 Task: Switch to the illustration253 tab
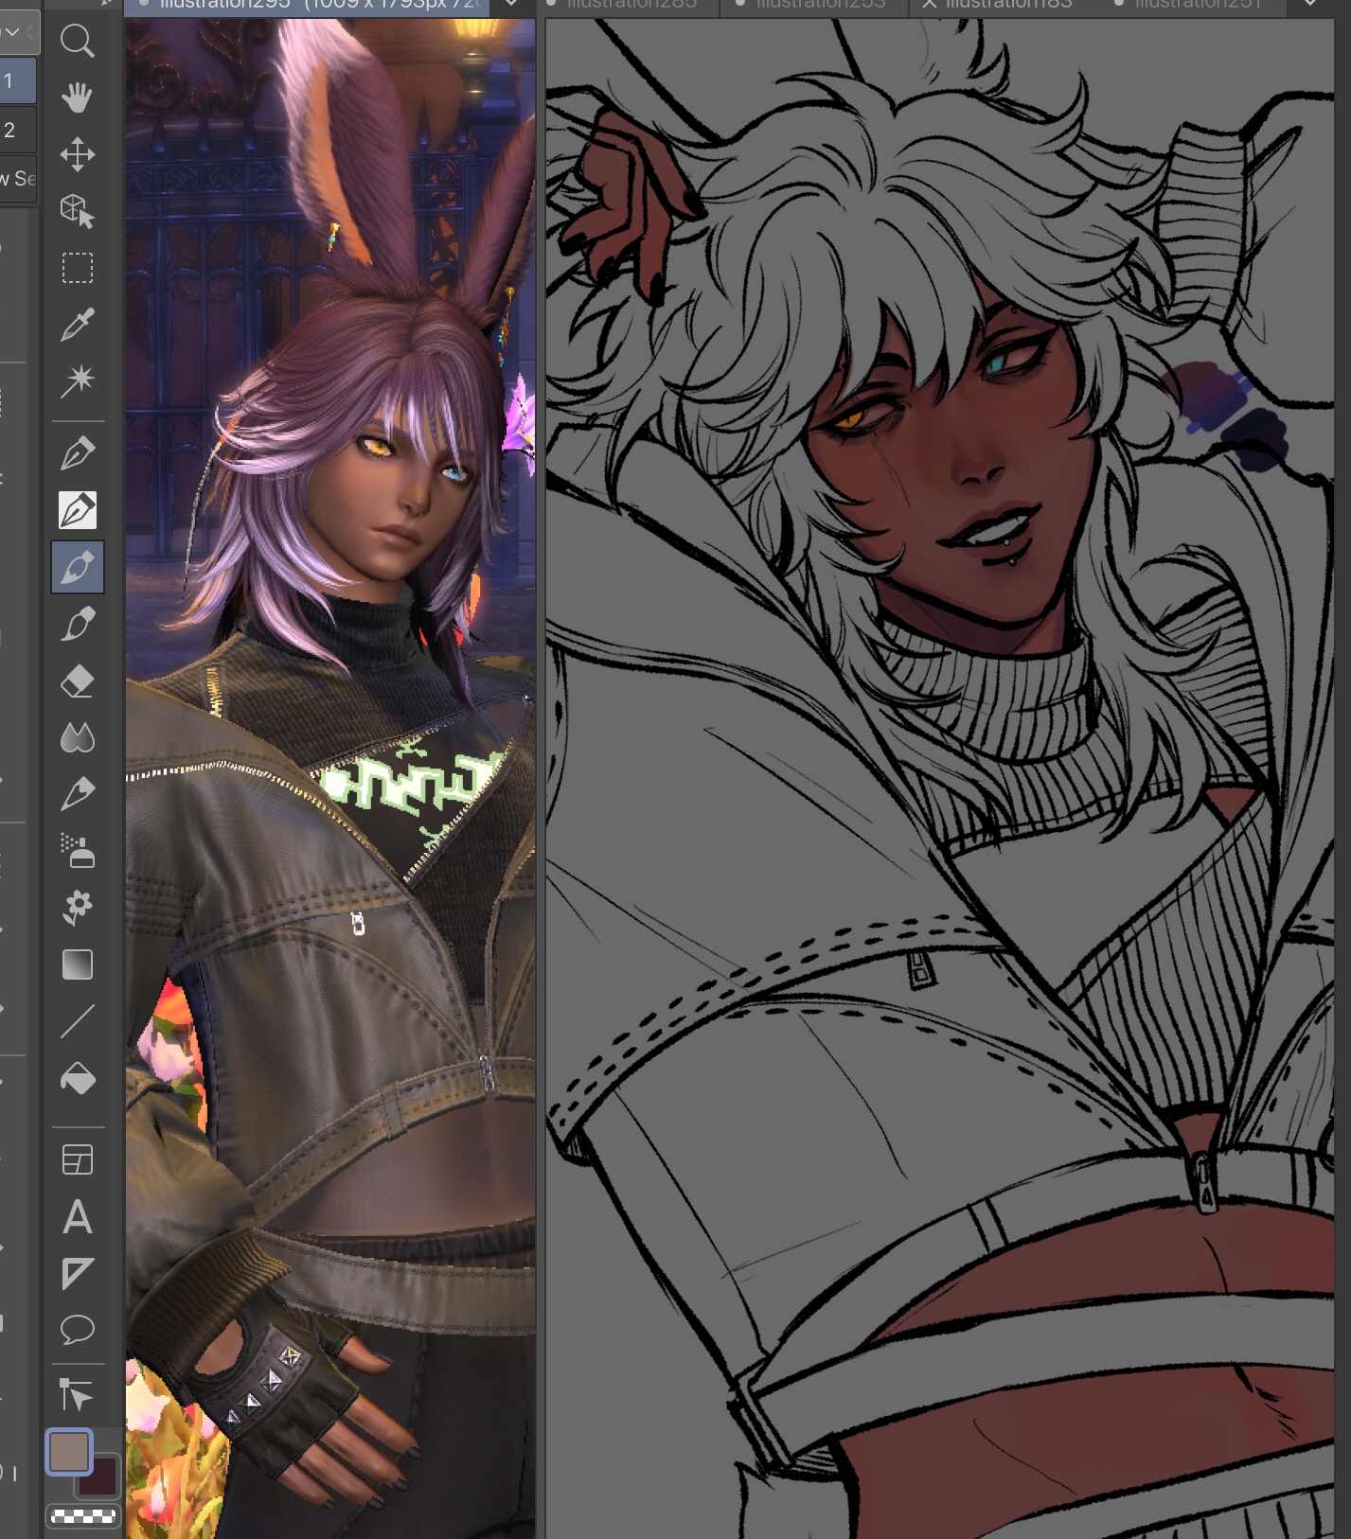tap(820, 5)
